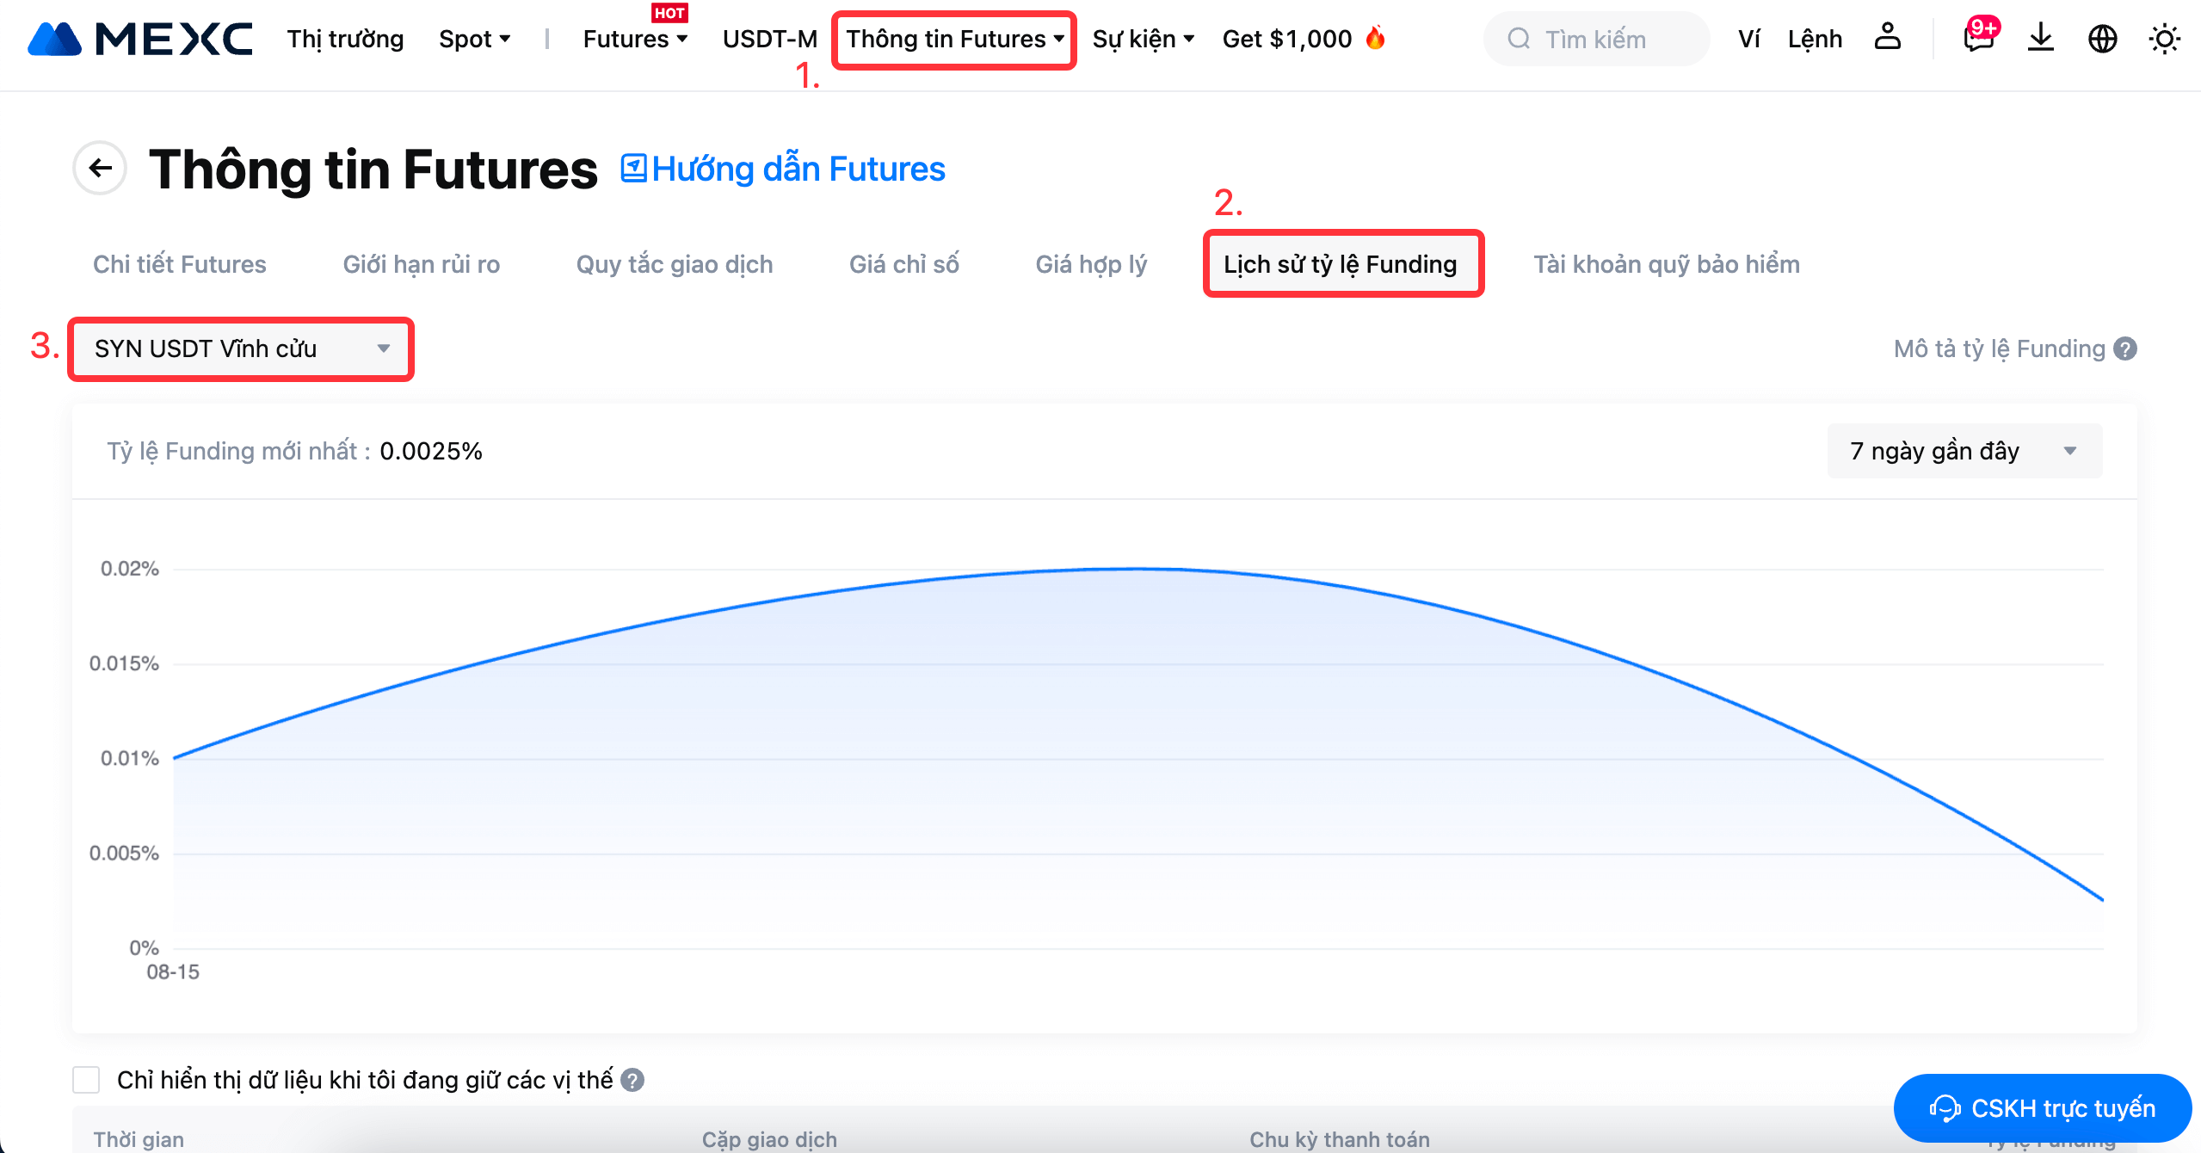Click the Funding rate description help icon

coord(2125,348)
